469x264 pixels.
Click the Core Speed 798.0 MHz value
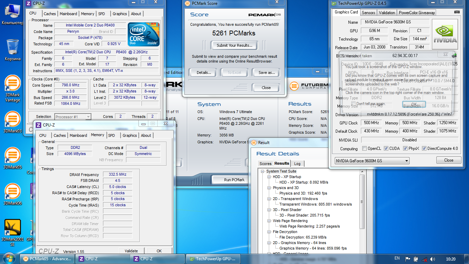pyautogui.click(x=70, y=85)
